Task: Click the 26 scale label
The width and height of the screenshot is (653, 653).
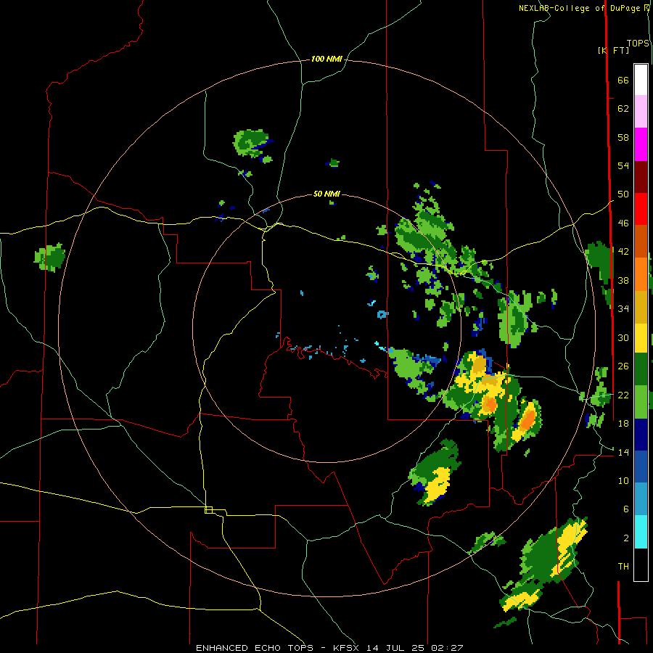Action: (623, 366)
